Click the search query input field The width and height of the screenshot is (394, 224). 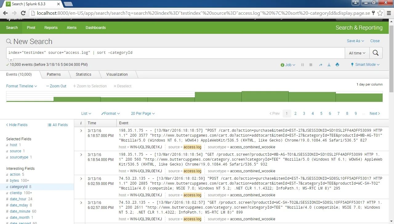(175, 53)
